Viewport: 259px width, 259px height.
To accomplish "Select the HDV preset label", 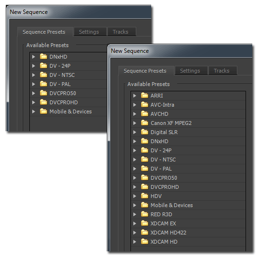I will [156, 196].
